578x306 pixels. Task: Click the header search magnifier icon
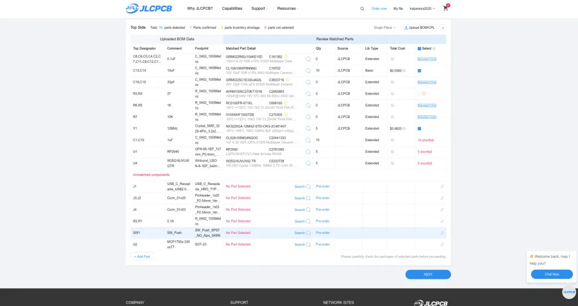click(x=362, y=9)
